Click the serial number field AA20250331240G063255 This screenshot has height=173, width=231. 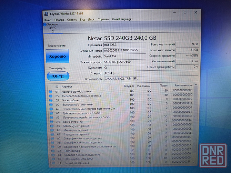click(124, 51)
